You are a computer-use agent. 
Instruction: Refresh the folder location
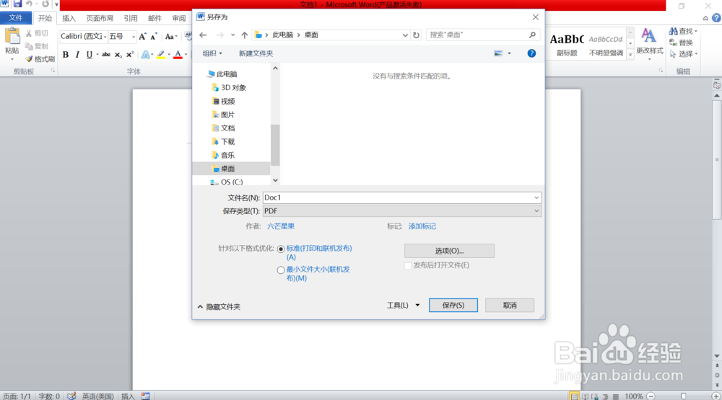417,35
